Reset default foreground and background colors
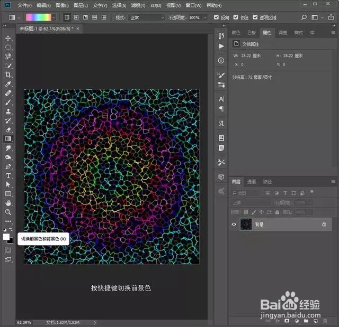The height and width of the screenshot is (327, 339). click(5, 229)
